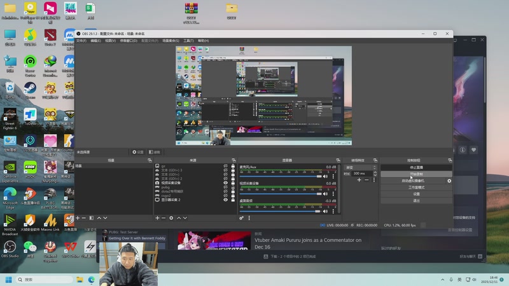Screen dimensions: 509x286
Task: Open the Help menu in OBS
Action: (x=203, y=41)
